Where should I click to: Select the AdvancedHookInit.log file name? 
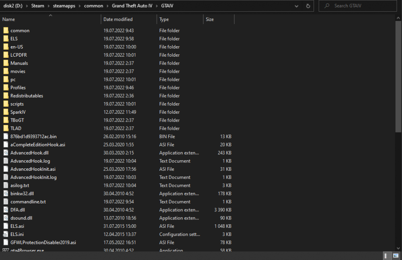click(x=33, y=178)
